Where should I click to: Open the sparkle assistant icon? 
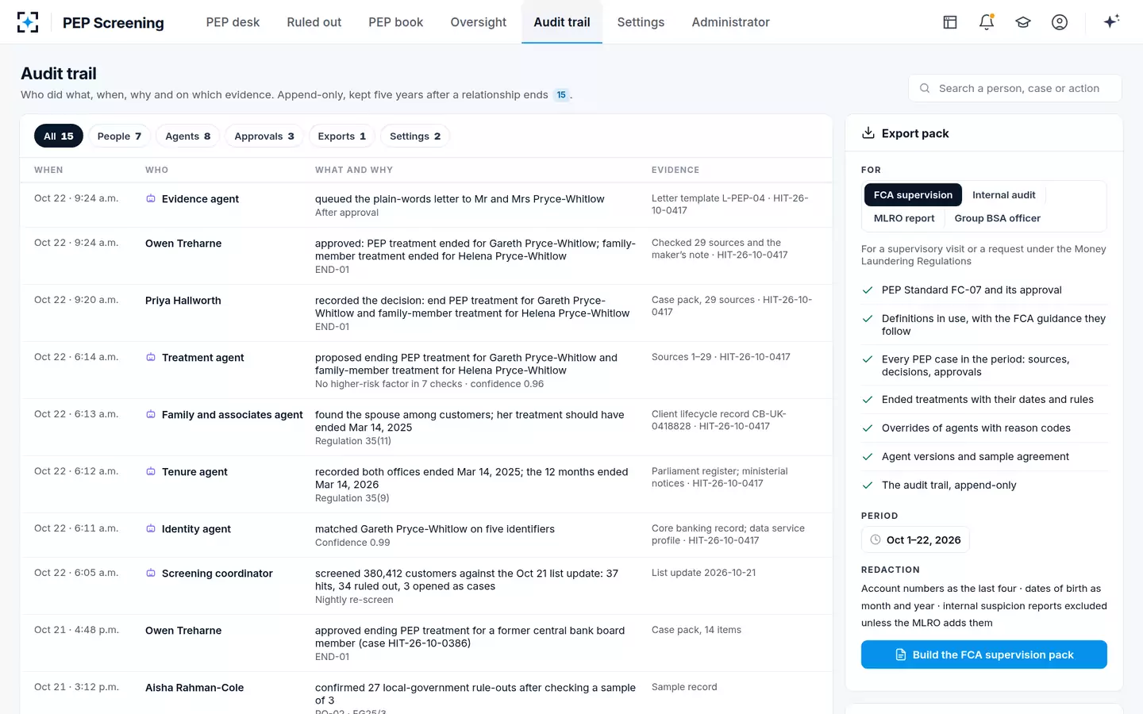coord(1111,21)
